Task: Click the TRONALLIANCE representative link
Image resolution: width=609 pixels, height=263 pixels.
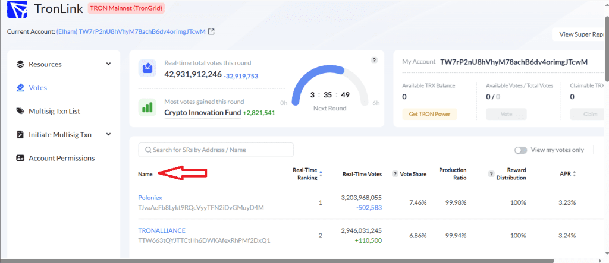Action: [x=162, y=230]
